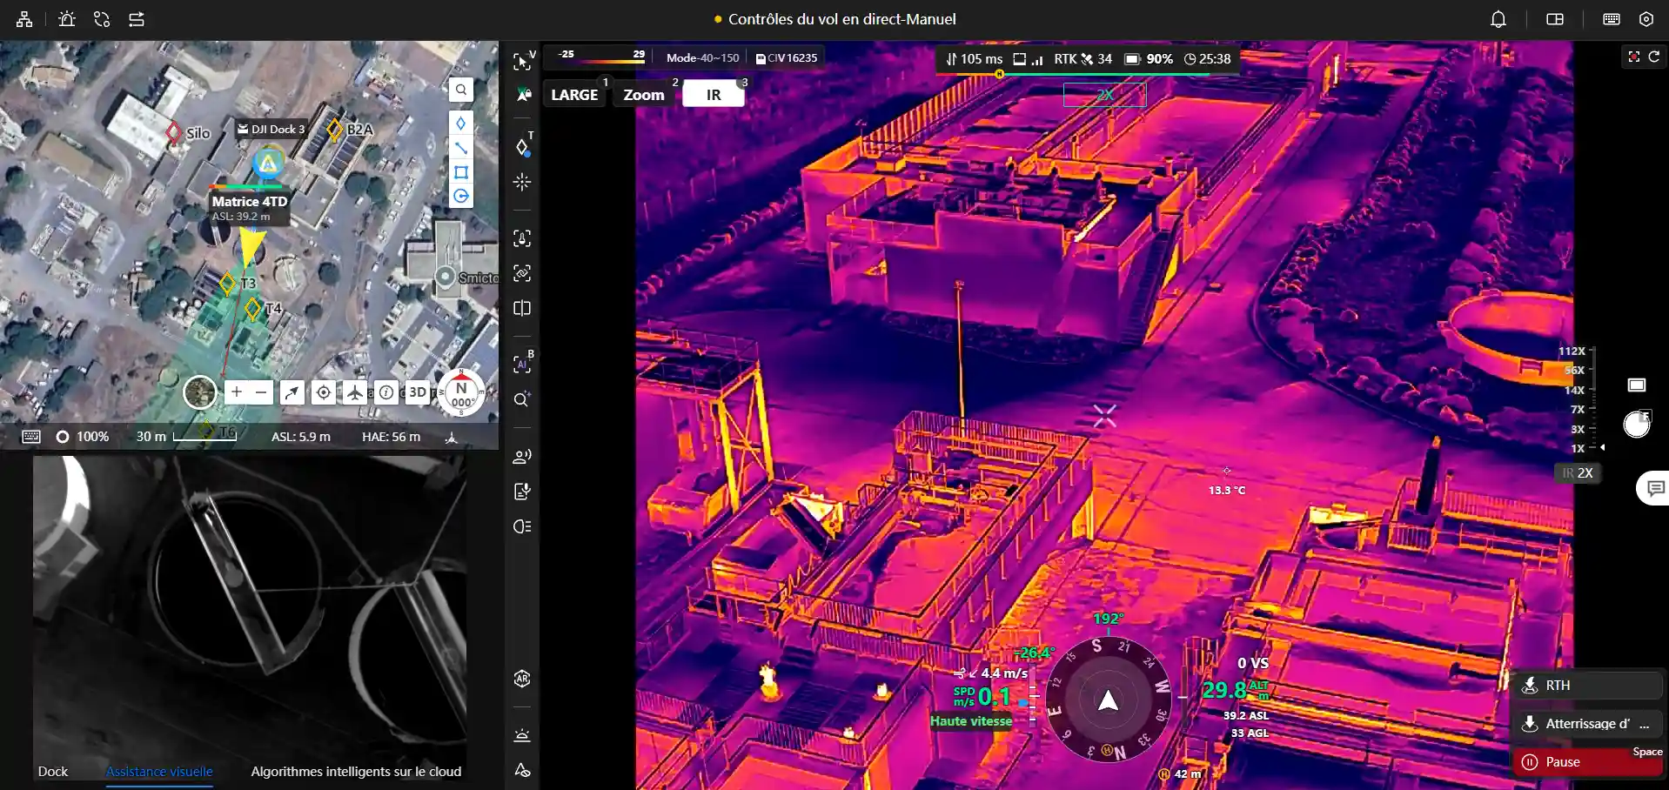Open the chat message bubble
Image resolution: width=1669 pixels, height=790 pixels.
click(1655, 488)
